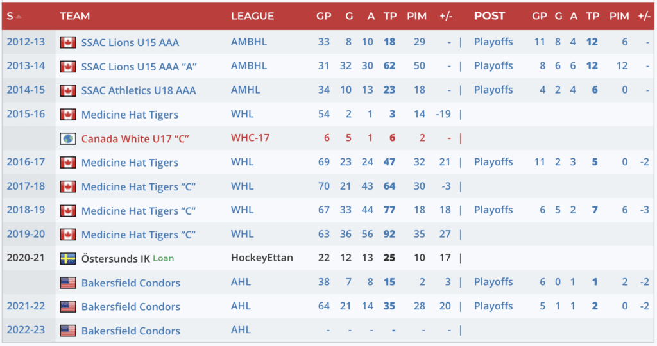Click the US flag in the 2021-22 Bakersfield Condors row

coord(67,307)
